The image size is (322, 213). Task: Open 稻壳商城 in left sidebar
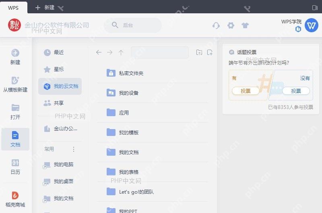click(x=15, y=199)
